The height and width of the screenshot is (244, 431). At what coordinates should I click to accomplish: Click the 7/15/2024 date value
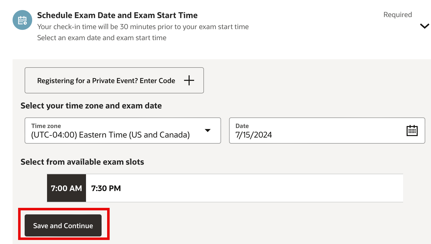tap(253, 135)
